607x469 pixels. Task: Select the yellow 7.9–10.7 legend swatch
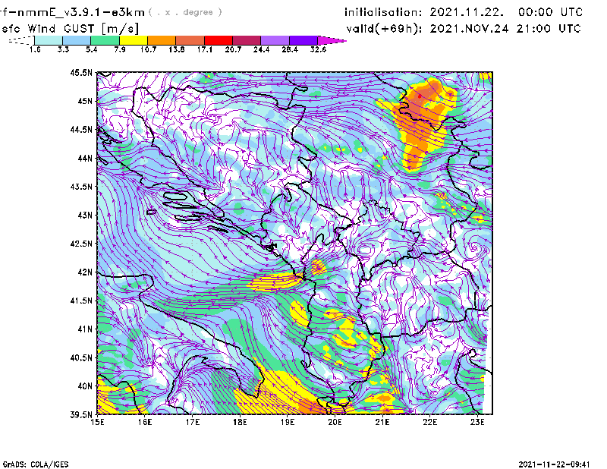coord(134,40)
